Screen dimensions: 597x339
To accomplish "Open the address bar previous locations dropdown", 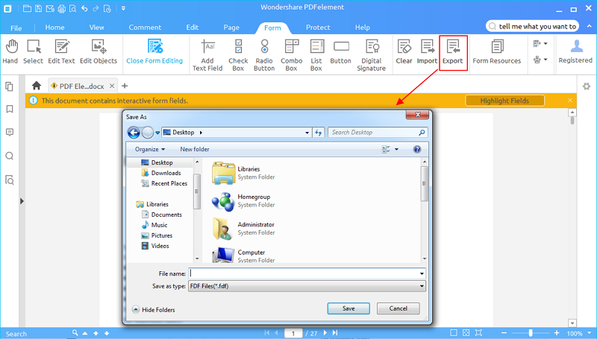I will click(307, 133).
